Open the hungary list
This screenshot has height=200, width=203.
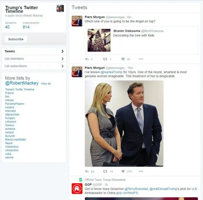pos(10,118)
